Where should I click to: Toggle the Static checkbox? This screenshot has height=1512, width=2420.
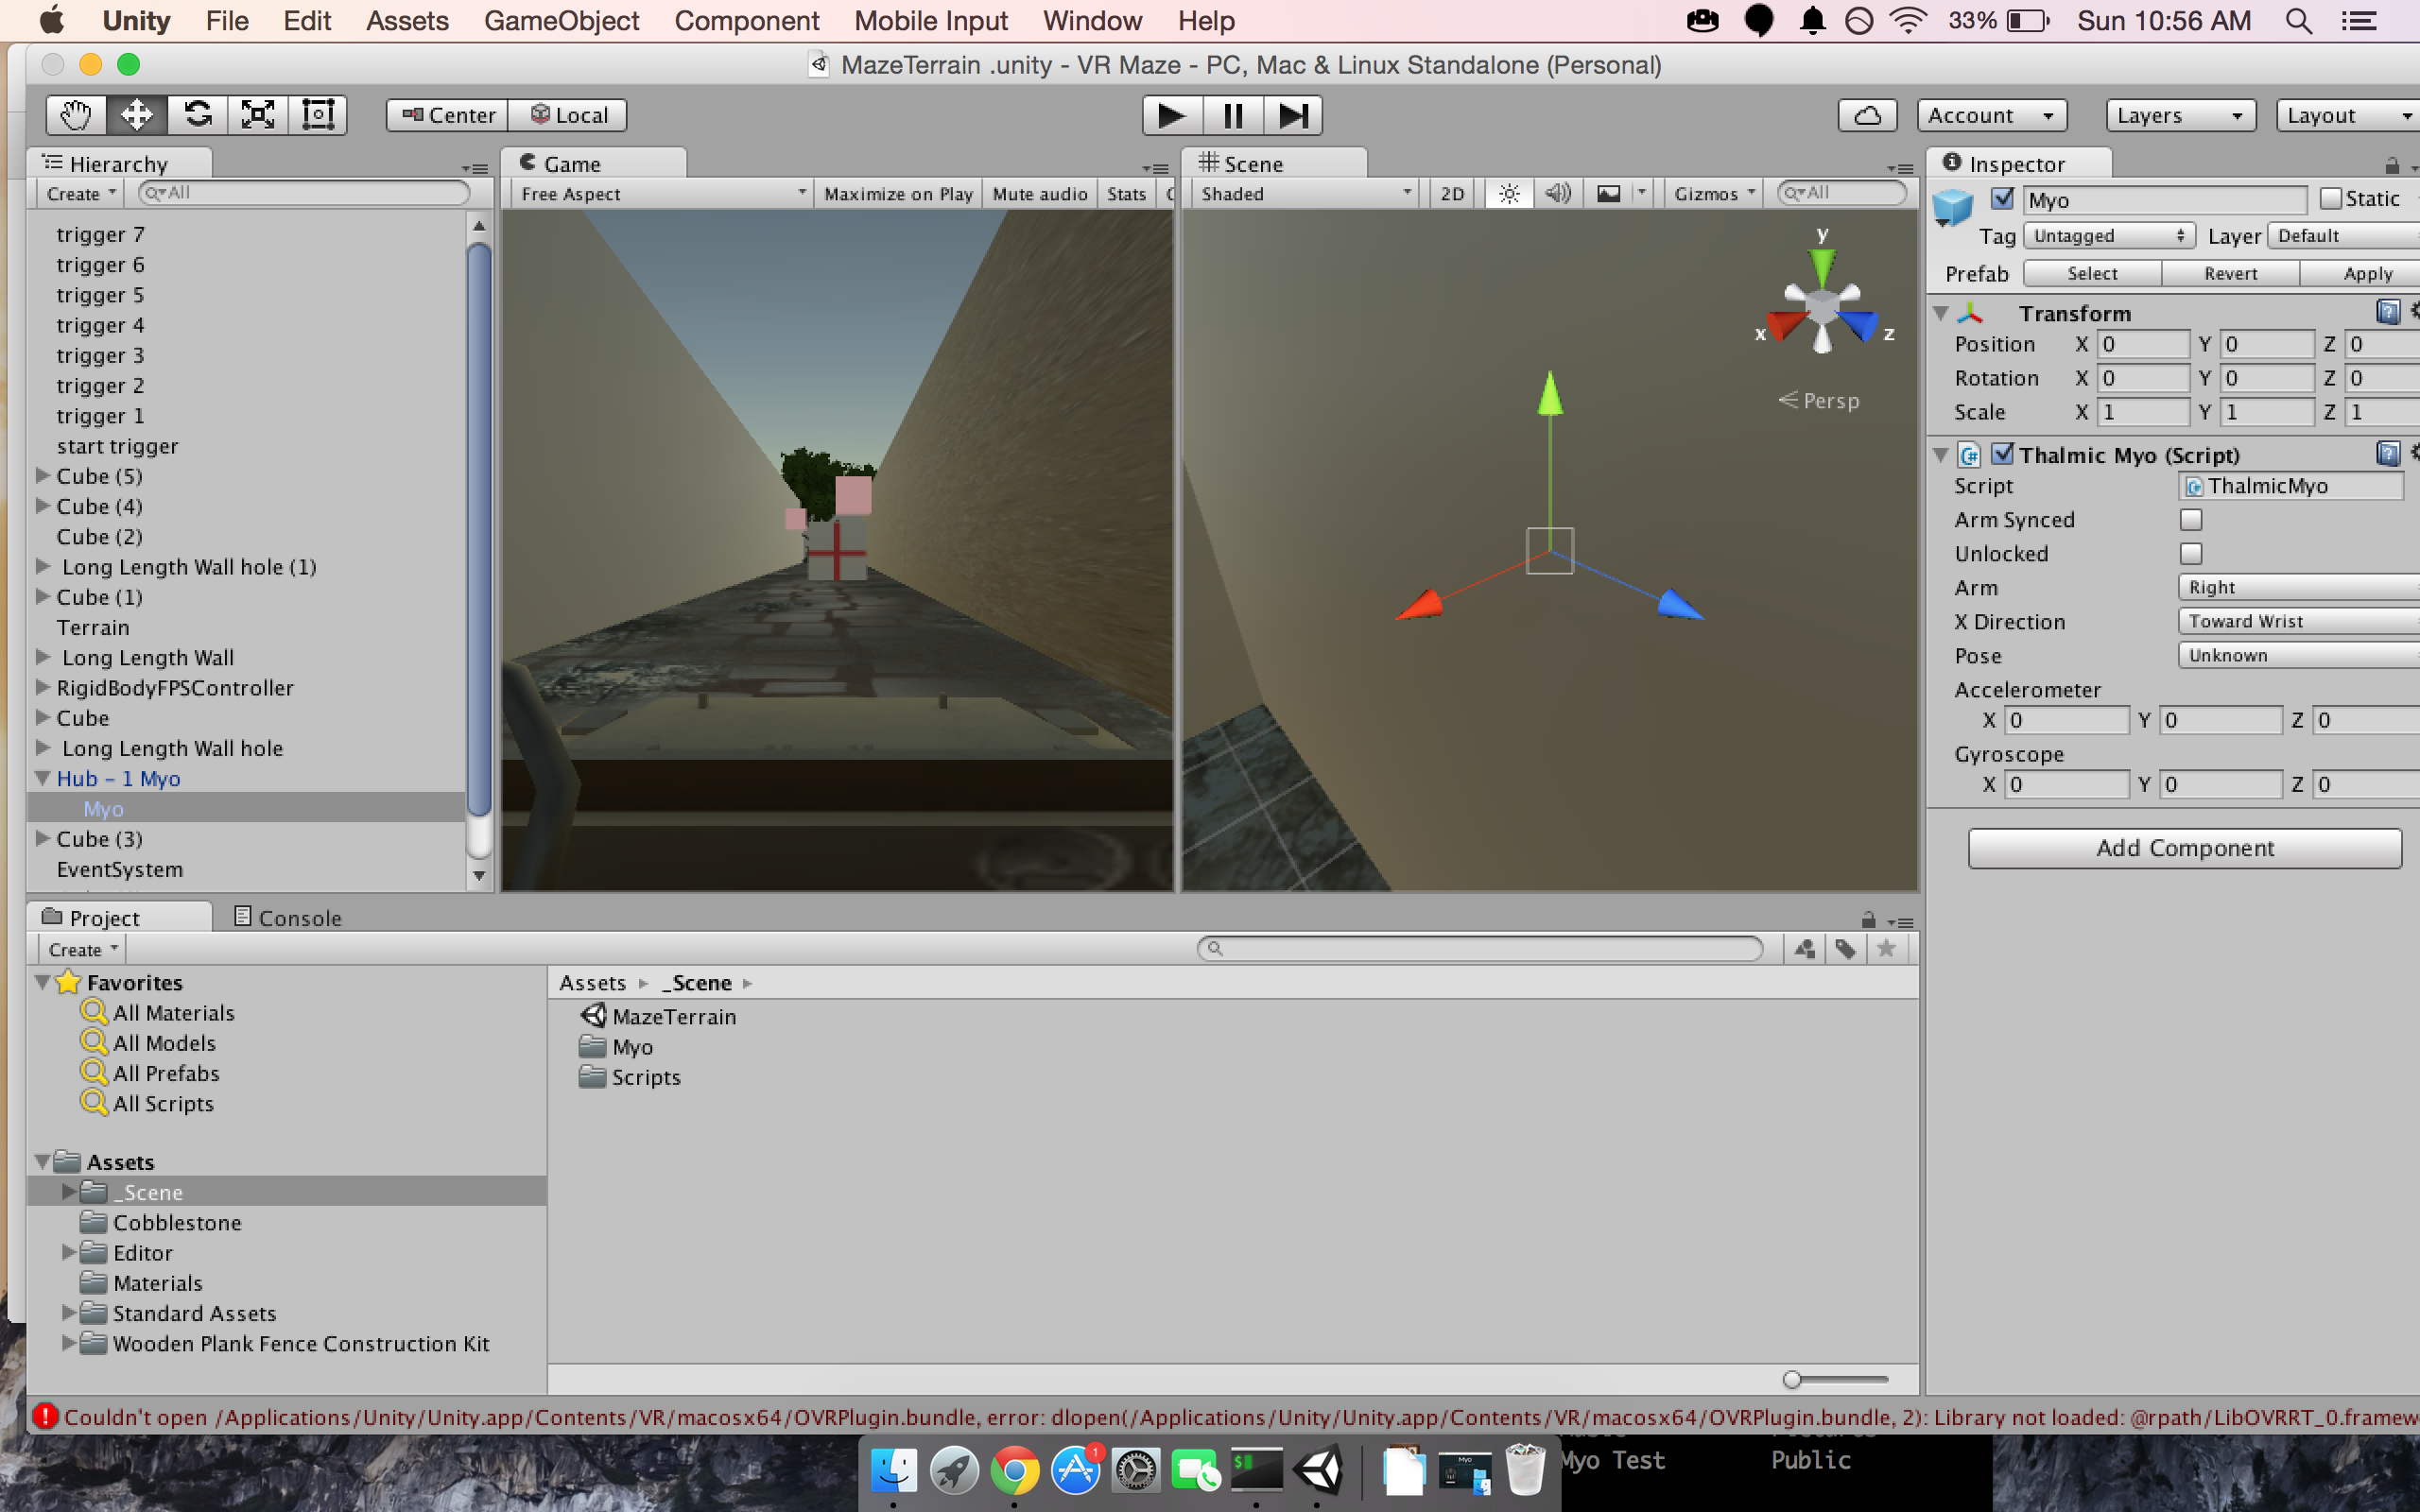2330,199
